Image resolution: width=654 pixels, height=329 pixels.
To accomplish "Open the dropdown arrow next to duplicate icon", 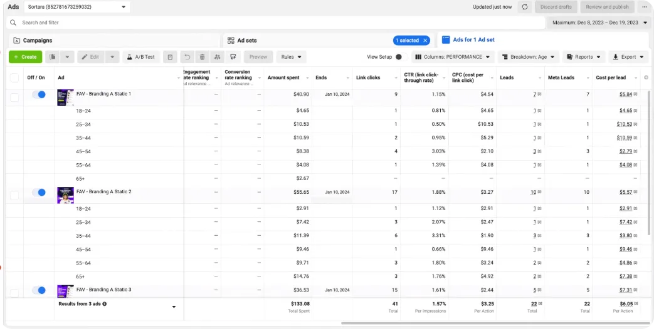I will click(67, 57).
